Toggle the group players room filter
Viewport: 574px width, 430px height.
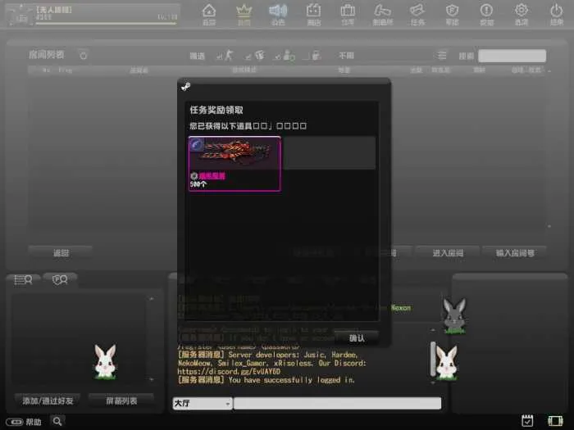(x=285, y=55)
